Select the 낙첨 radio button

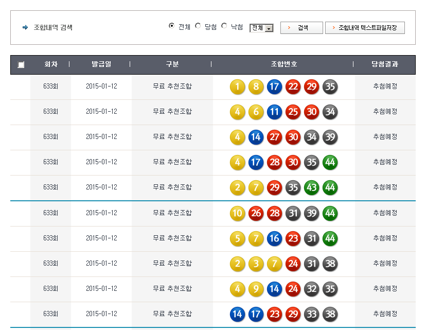coord(224,26)
